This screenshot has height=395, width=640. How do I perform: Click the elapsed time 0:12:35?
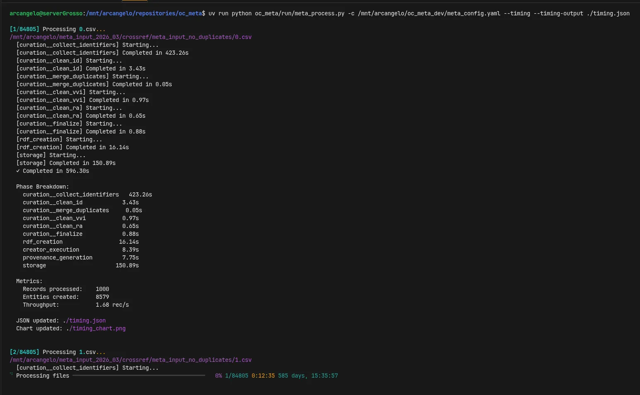coord(263,376)
